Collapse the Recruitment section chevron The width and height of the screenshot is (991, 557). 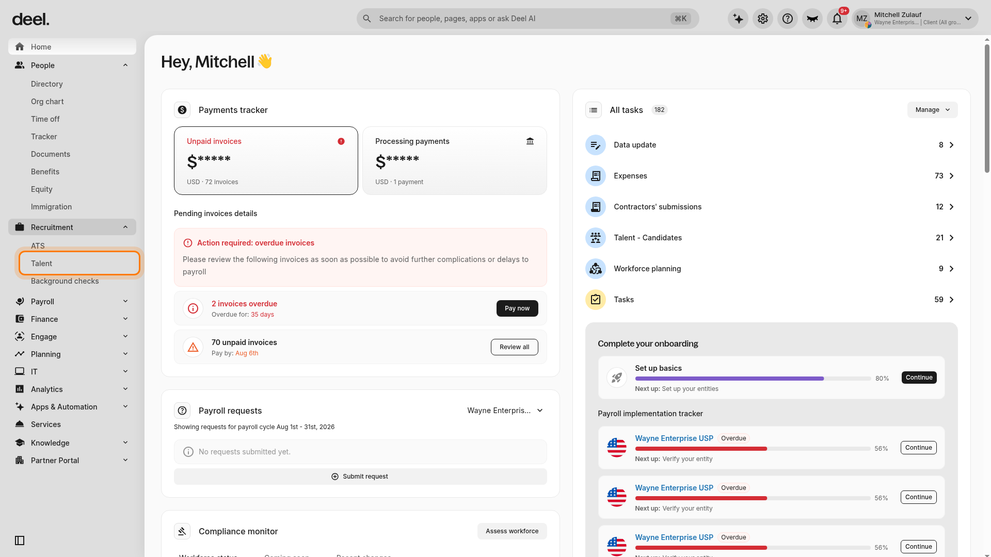click(125, 227)
